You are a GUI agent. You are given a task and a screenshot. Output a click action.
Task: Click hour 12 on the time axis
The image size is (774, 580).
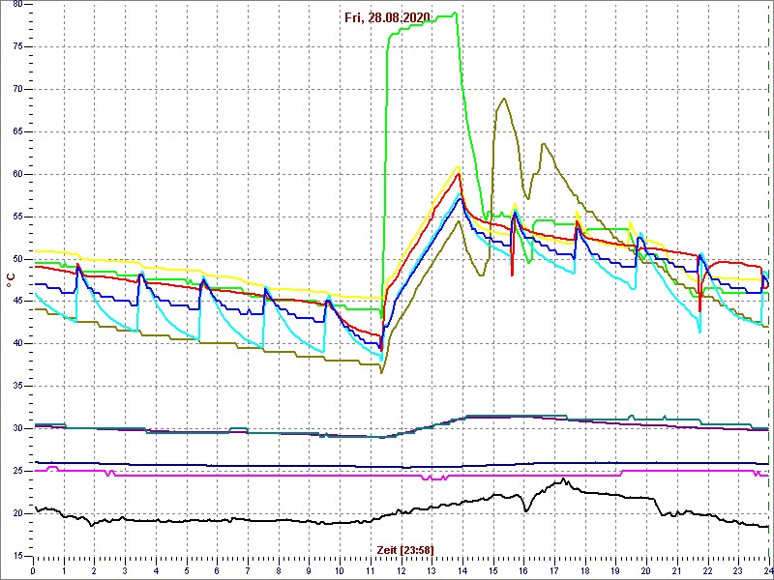(401, 569)
